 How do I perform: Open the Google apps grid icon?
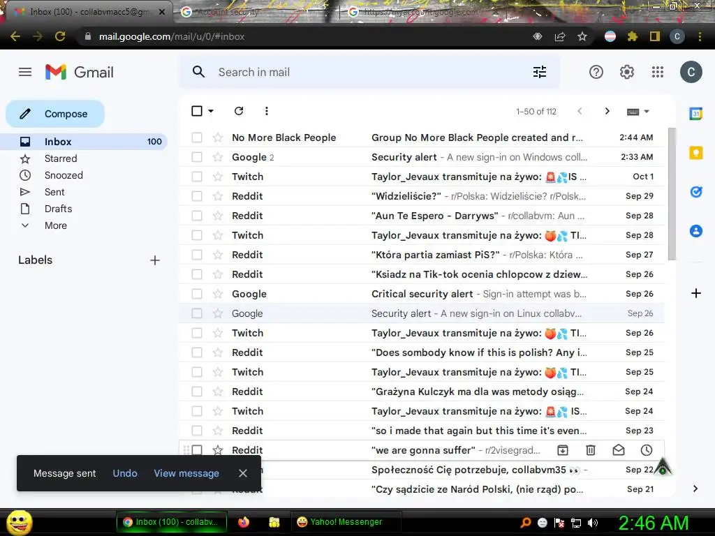pos(658,72)
